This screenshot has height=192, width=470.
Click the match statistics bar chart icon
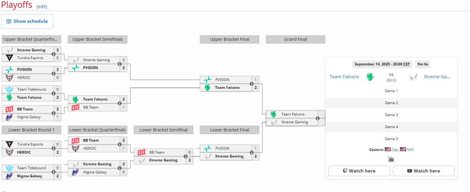pyautogui.click(x=391, y=159)
